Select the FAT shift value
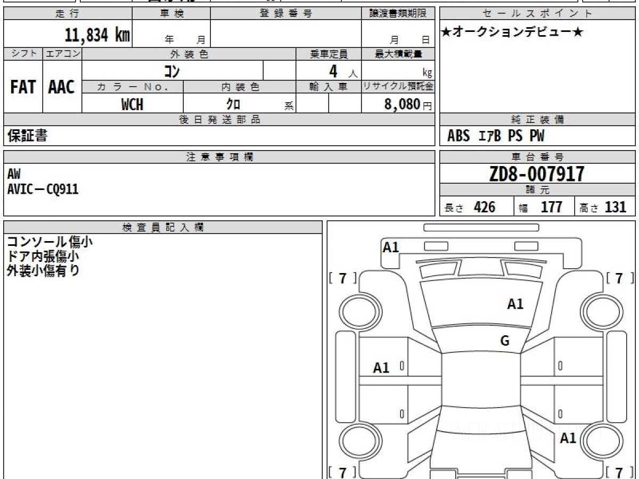The height and width of the screenshot is (479, 639). point(23,87)
